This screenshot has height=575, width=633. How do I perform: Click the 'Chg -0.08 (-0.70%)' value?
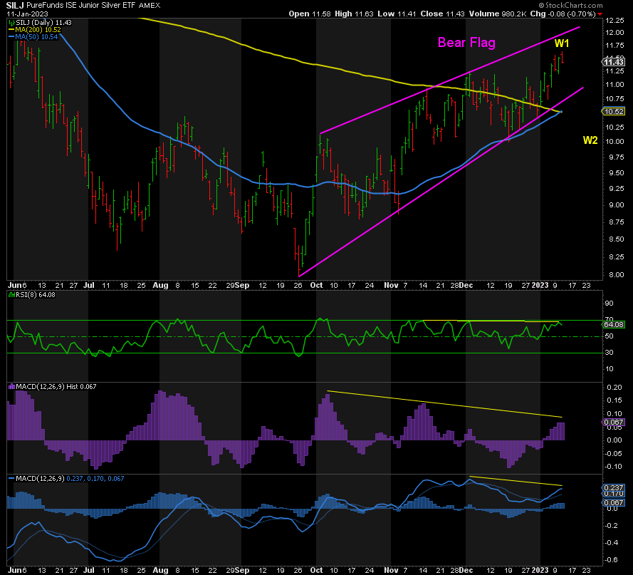[563, 14]
